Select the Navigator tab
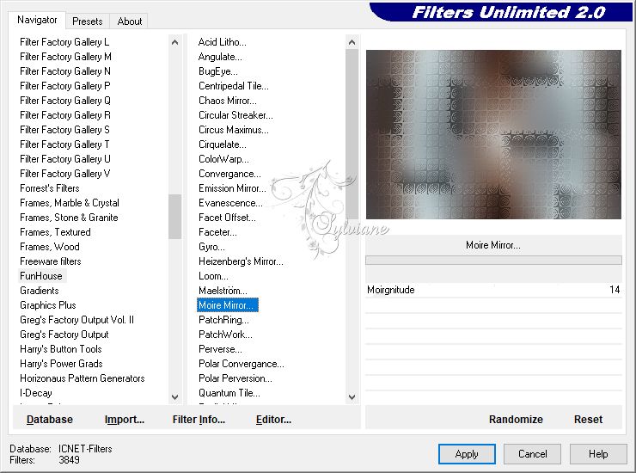Image resolution: width=636 pixels, height=473 pixels. pyautogui.click(x=37, y=20)
